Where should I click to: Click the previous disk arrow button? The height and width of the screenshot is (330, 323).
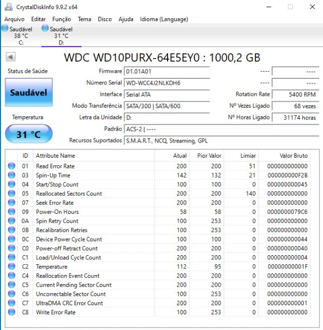11,57
